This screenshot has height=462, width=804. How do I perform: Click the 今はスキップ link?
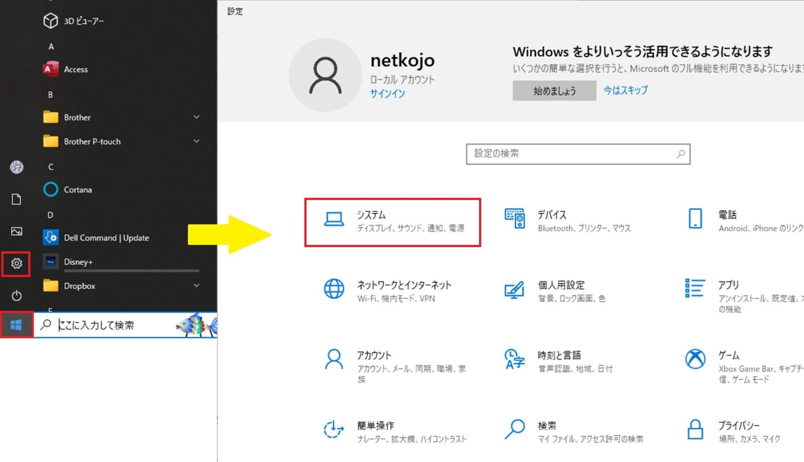(x=625, y=90)
